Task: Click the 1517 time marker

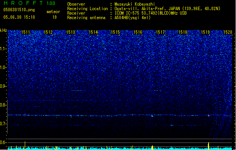Action: pos(161,32)
